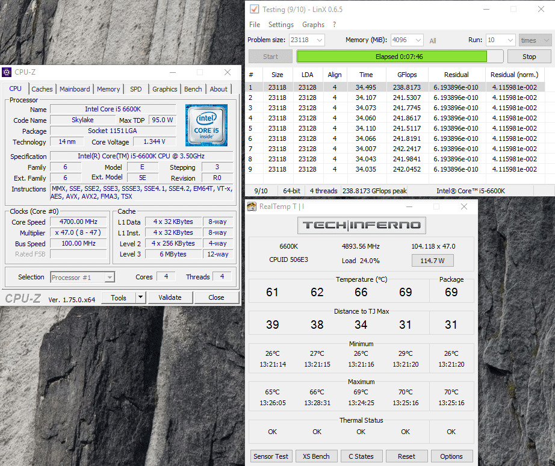This screenshot has width=555, height=466.
Task: Select the CPU tab in CPU-Z
Action: click(x=15, y=89)
